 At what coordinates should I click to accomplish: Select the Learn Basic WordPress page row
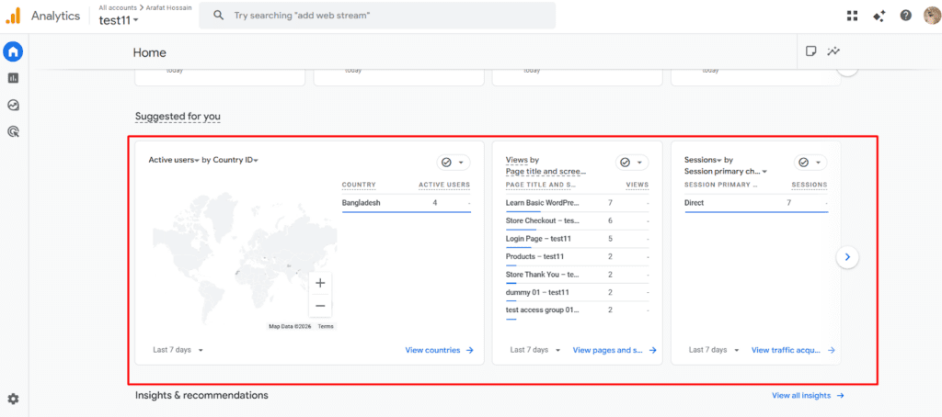pos(578,203)
